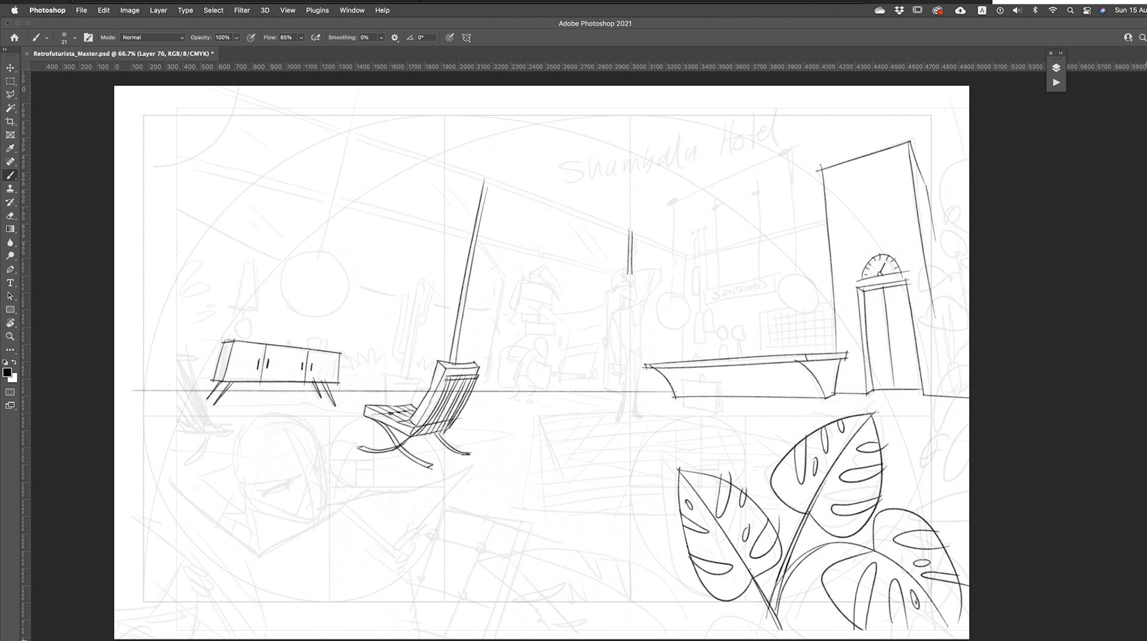The height and width of the screenshot is (641, 1147).
Task: Enable airbrush-style build-up effects
Action: click(x=315, y=37)
